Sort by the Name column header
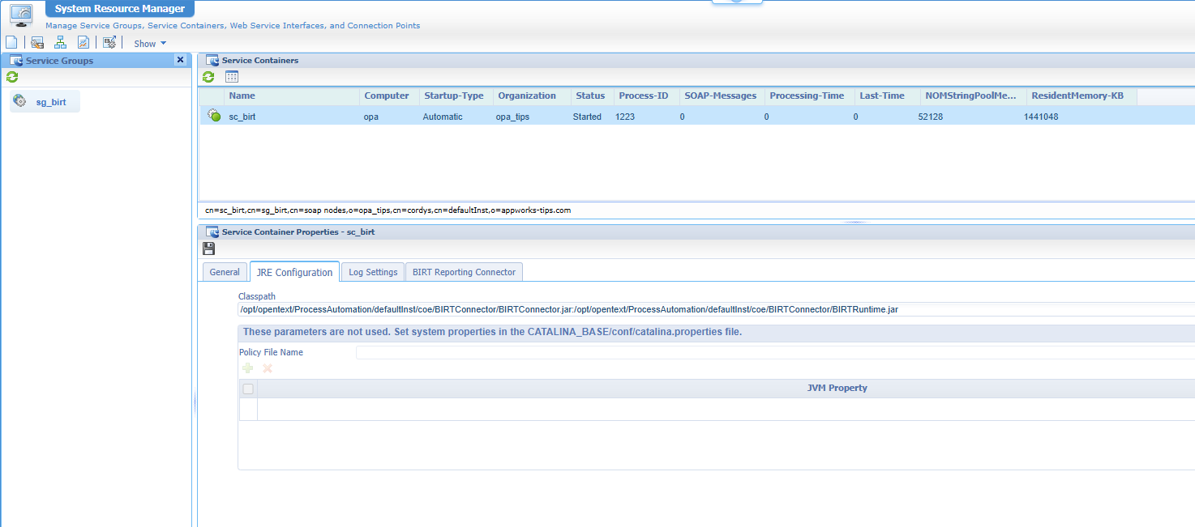The height and width of the screenshot is (527, 1195). (291, 96)
